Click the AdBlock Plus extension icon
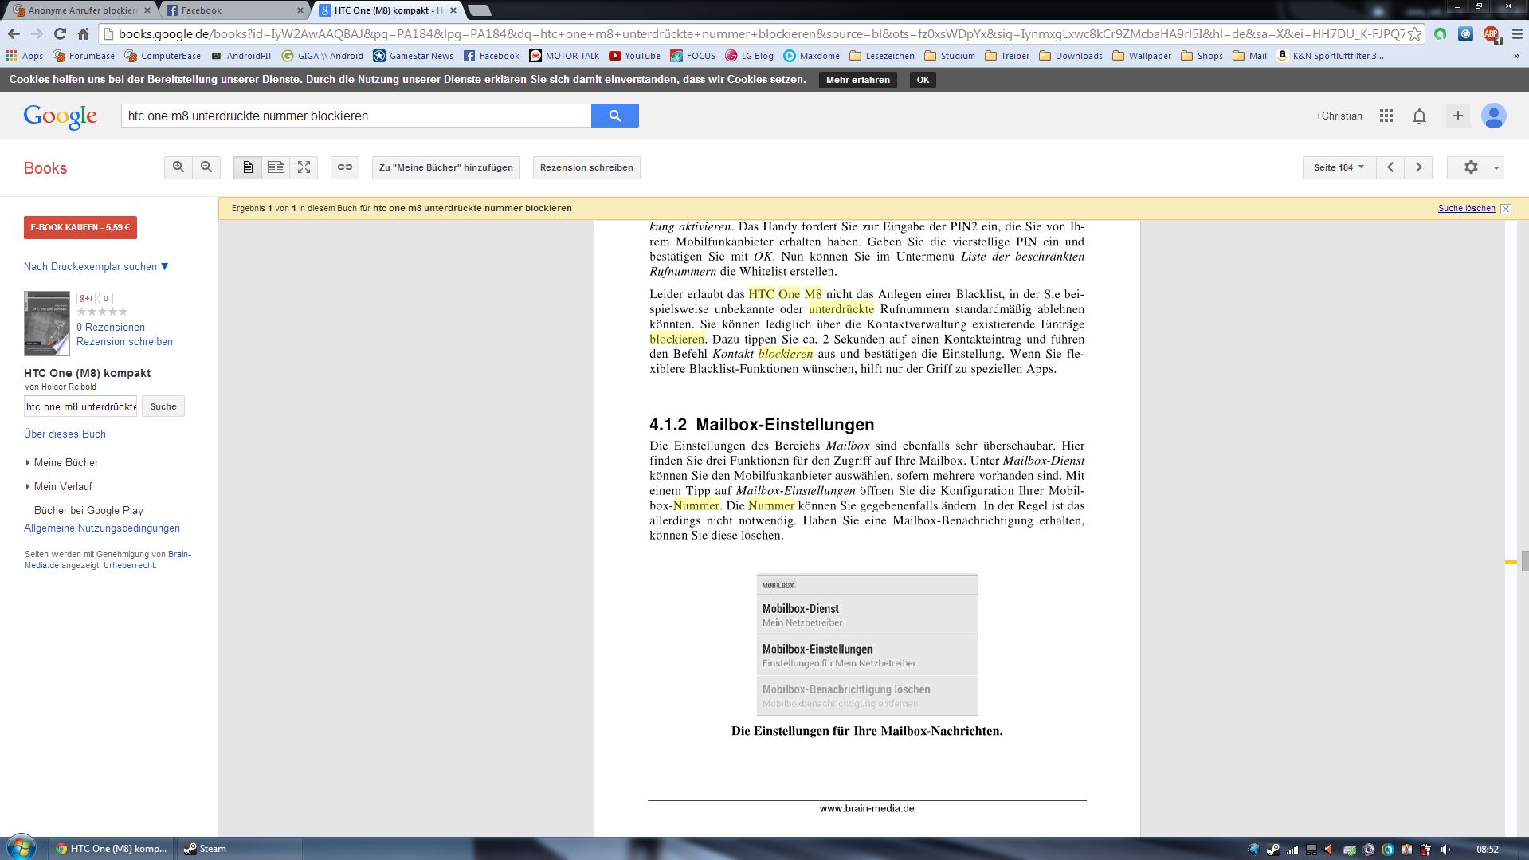The image size is (1529, 860). (1491, 34)
